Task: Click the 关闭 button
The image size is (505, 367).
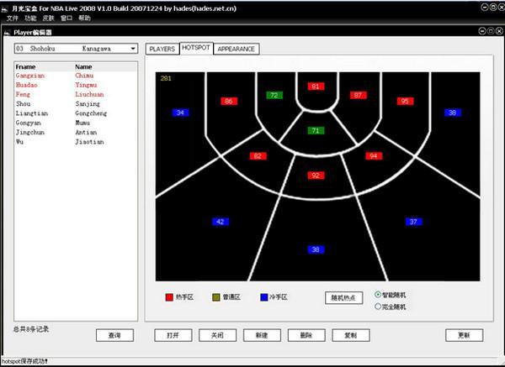Action: (x=217, y=335)
